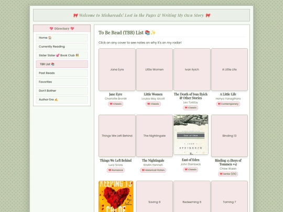Click author name Kristin Hannah
Screen dimensions: 283x212
click(153, 165)
